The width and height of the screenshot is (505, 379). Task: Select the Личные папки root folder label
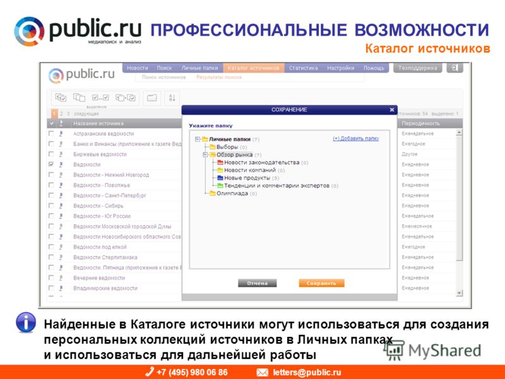230,139
